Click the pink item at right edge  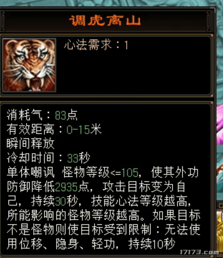click(220, 124)
